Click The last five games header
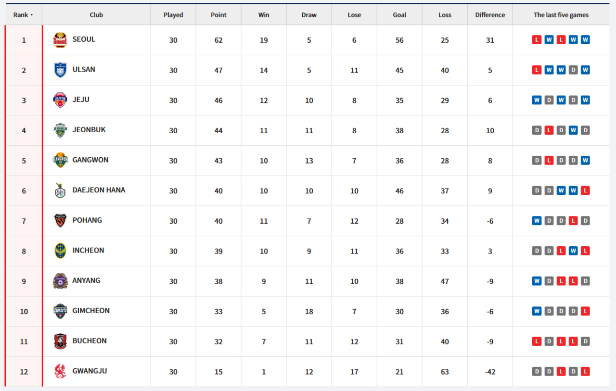Viewport: 616px width, 391px height. point(561,15)
